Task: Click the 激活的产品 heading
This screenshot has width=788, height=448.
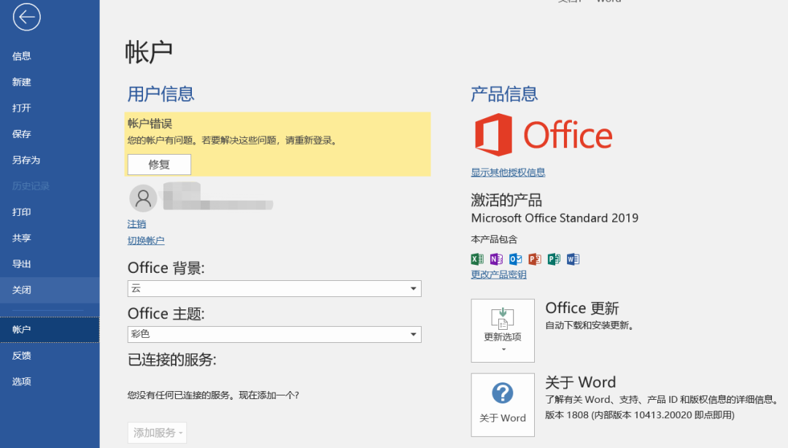Action: [x=506, y=200]
